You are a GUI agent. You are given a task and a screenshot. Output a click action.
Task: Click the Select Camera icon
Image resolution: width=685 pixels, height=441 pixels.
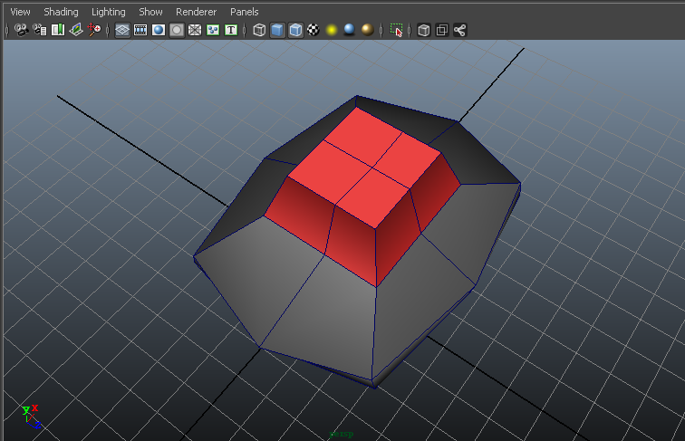coord(22,30)
